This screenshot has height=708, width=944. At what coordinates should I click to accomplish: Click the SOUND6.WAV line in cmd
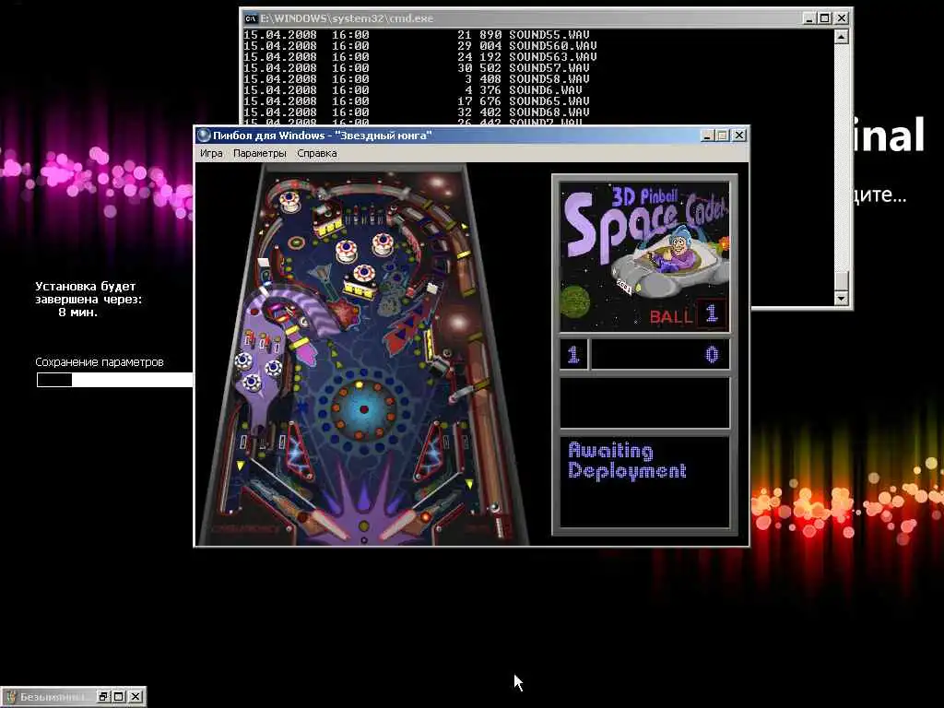coord(412,89)
